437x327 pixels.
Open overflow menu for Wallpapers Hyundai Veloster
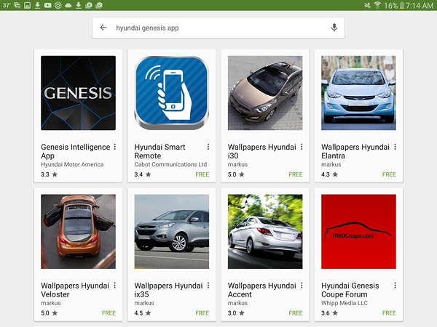tap(115, 286)
